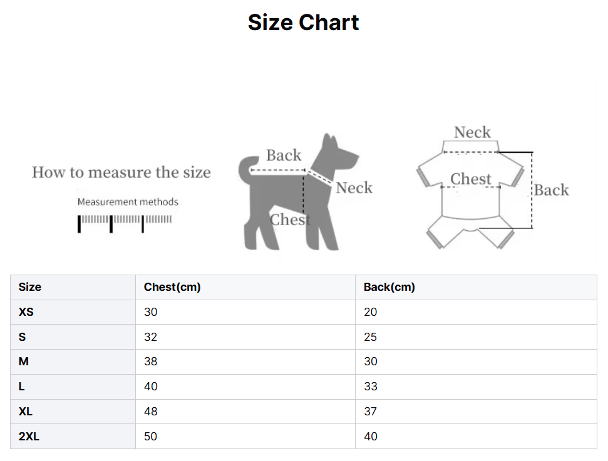608x461 pixels.
Task: Click chest value 48 in the XL row
Action: coord(151,412)
